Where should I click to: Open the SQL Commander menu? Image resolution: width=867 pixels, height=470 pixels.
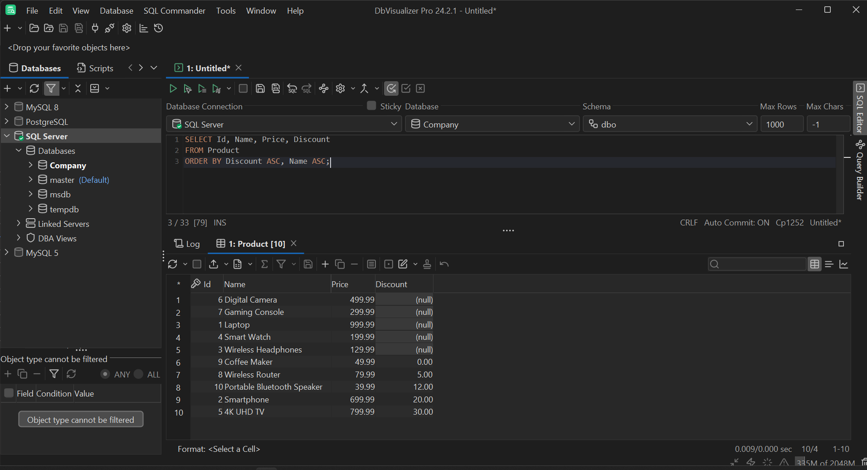pos(174,10)
